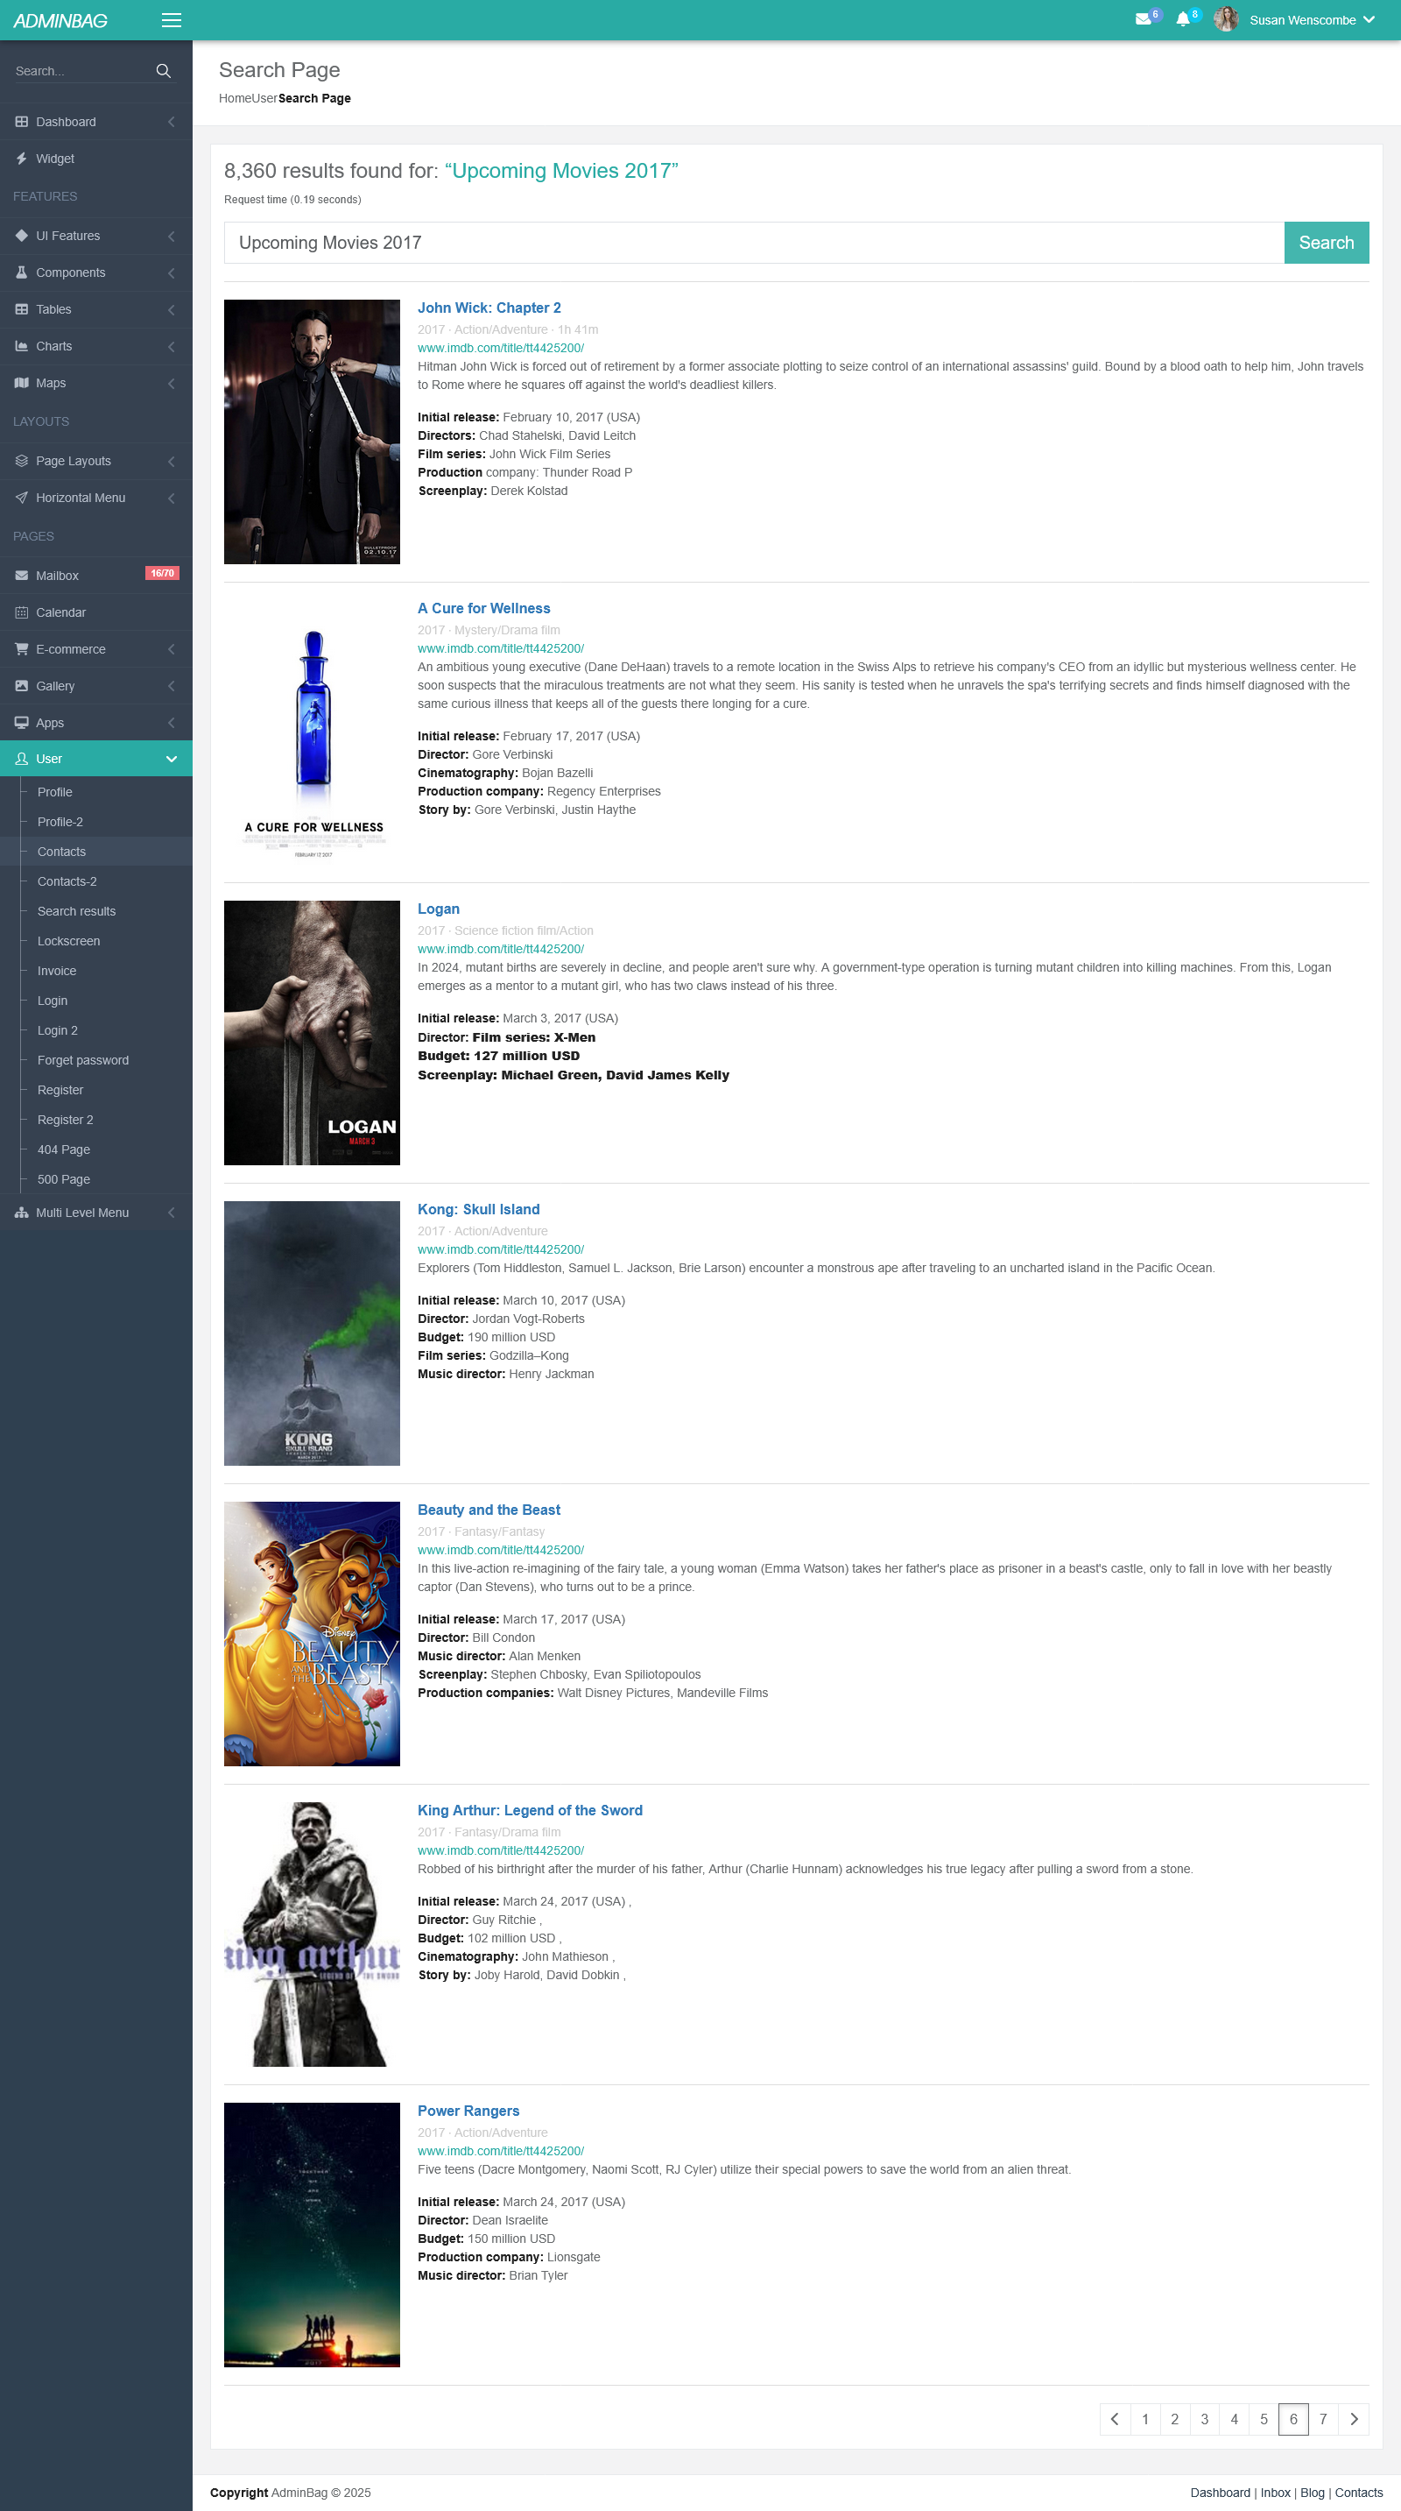The width and height of the screenshot is (1401, 2511).
Task: Expand the Tables submenu arrow
Action: point(172,310)
